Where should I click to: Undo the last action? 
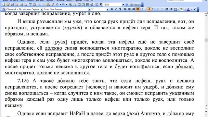(x=57, y=5)
